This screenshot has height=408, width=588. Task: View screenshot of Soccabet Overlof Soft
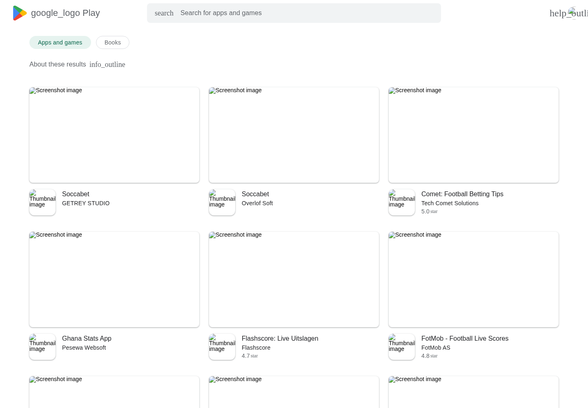tap(294, 135)
